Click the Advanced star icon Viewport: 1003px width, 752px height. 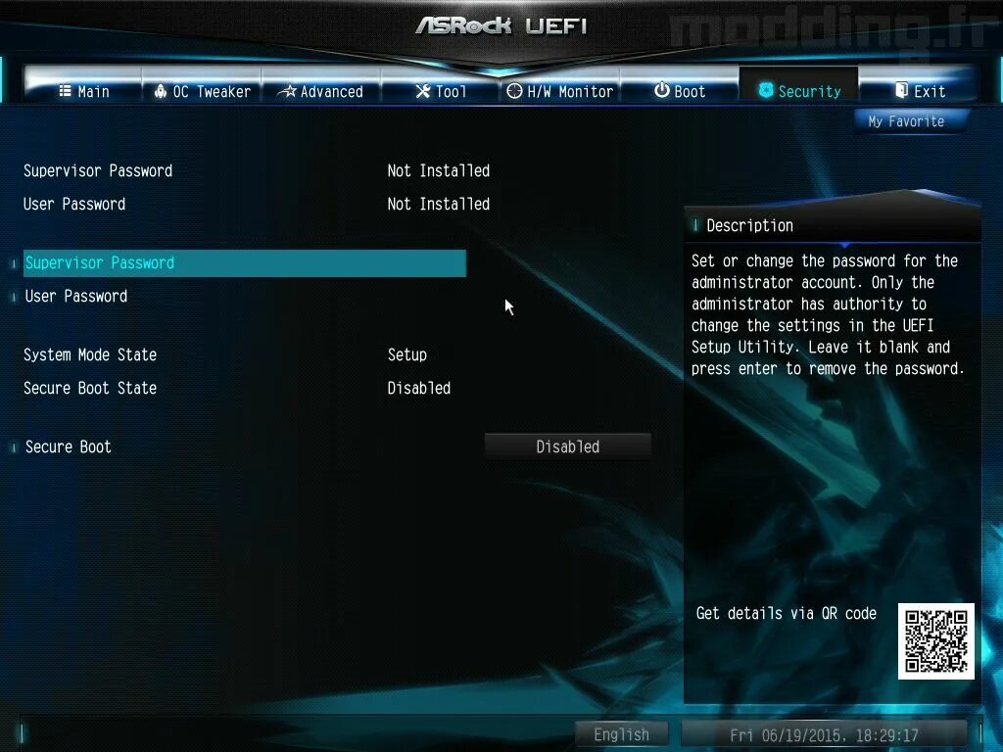[x=287, y=91]
